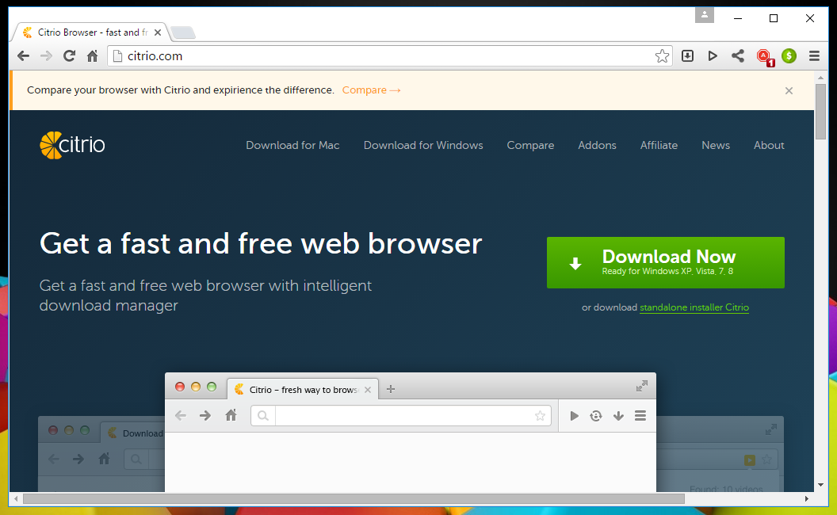Viewport: 837px width, 515px height.
Task: Click the mockup browser proxy switcher icon
Action: 596,416
